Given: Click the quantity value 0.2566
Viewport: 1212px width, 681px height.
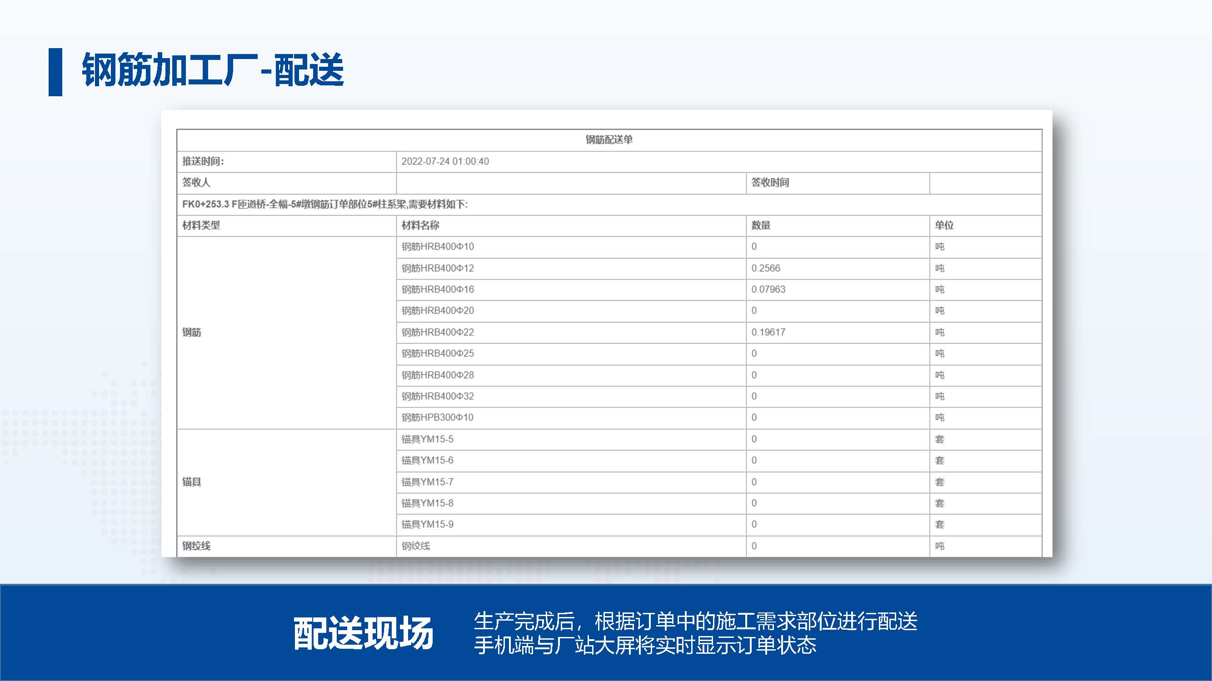Looking at the screenshot, I should click(765, 268).
